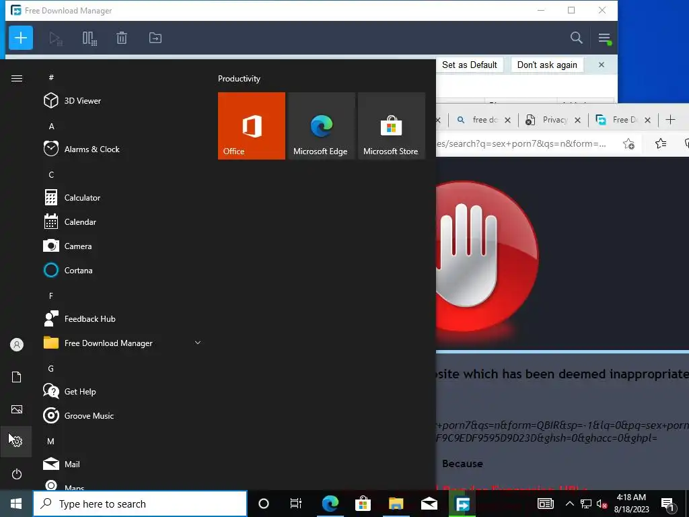Viewport: 689px width, 517px height.
Task: Click the Set as Default button
Action: (x=469, y=65)
